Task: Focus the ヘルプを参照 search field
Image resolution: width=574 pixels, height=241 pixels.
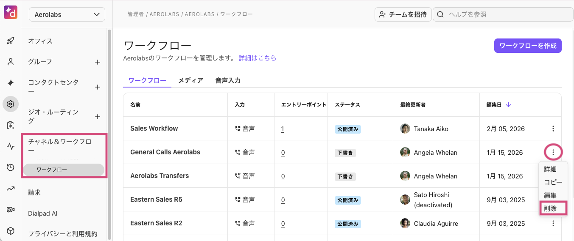Action: click(x=505, y=14)
